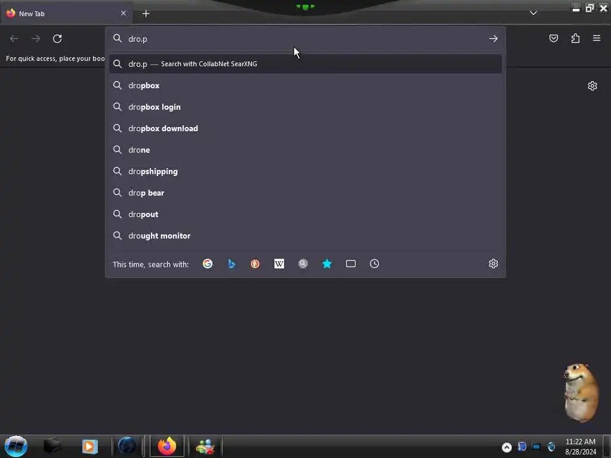This screenshot has width=611, height=458.
Task: Choose dro.p Search with CollabNet SearXNG
Action: [x=305, y=64]
